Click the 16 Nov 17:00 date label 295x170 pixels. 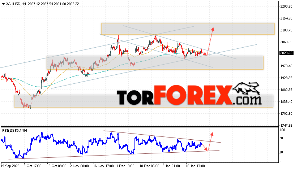(x=103, y=166)
